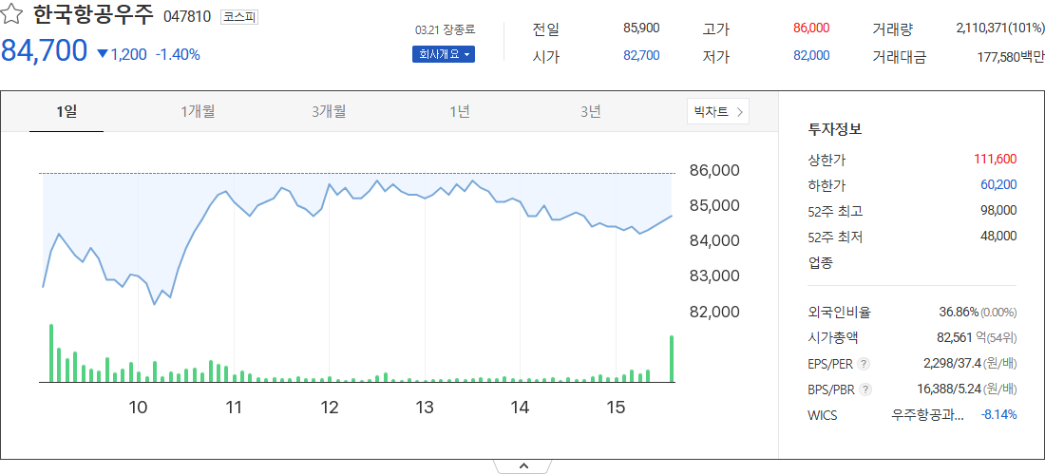The height and width of the screenshot is (475, 1045).
Task: Click the 전일 value 85,900
Action: (x=641, y=28)
